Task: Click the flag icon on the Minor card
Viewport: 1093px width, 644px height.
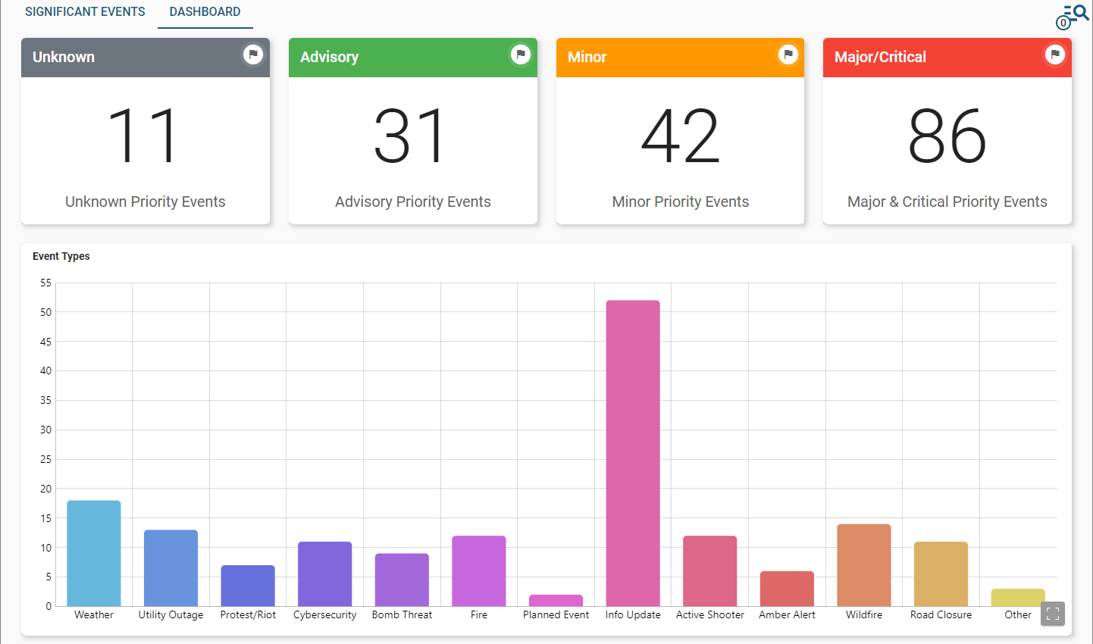Action: (x=788, y=55)
